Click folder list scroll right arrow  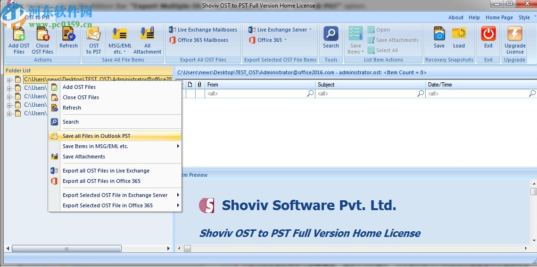(x=168, y=249)
